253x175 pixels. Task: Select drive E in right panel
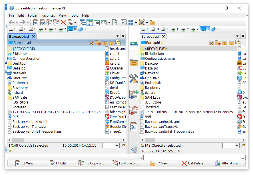pyautogui.click(x=165, y=29)
